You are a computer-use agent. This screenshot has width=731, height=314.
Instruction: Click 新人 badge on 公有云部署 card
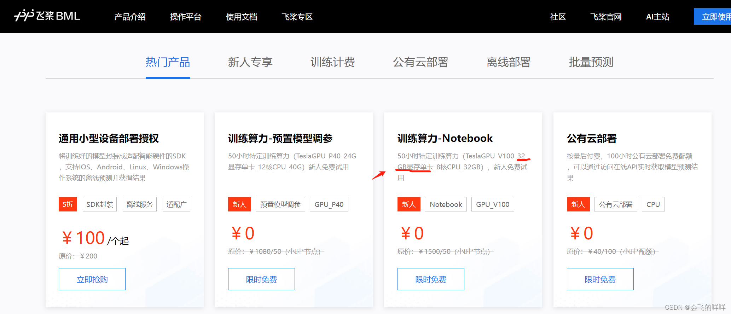[x=578, y=204]
